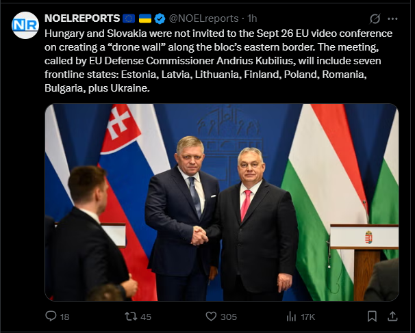This screenshot has width=415, height=333.
Task: Open the @NOELreports handle link
Action: [203, 18]
